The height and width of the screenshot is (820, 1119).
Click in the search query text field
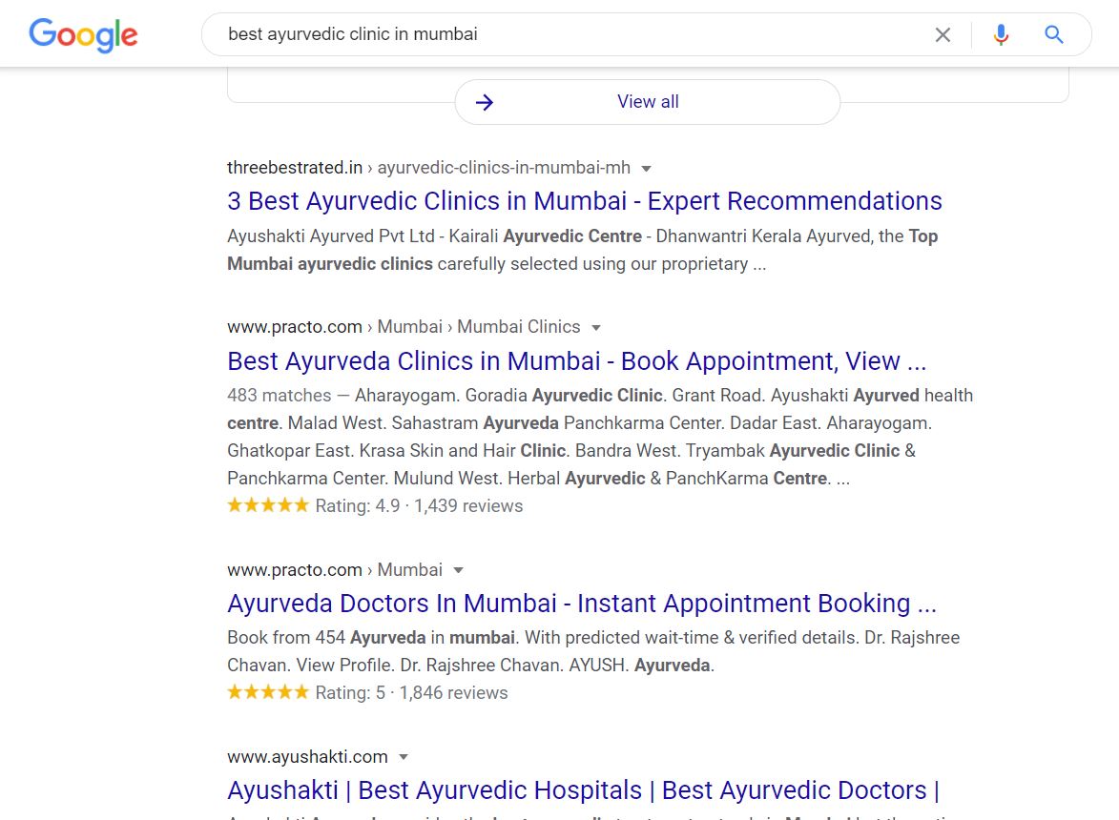coord(570,34)
